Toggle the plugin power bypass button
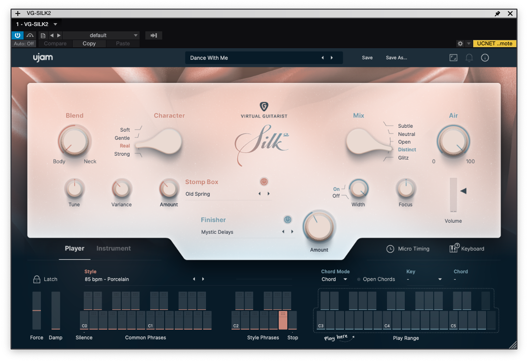This screenshot has height=362, width=528. [17, 35]
